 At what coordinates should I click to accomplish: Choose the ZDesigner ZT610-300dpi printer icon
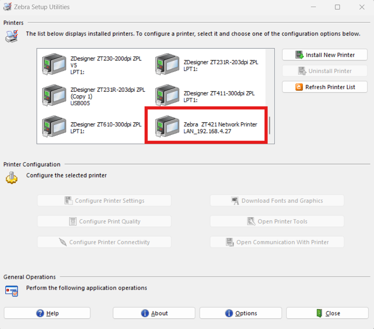[x=54, y=127]
